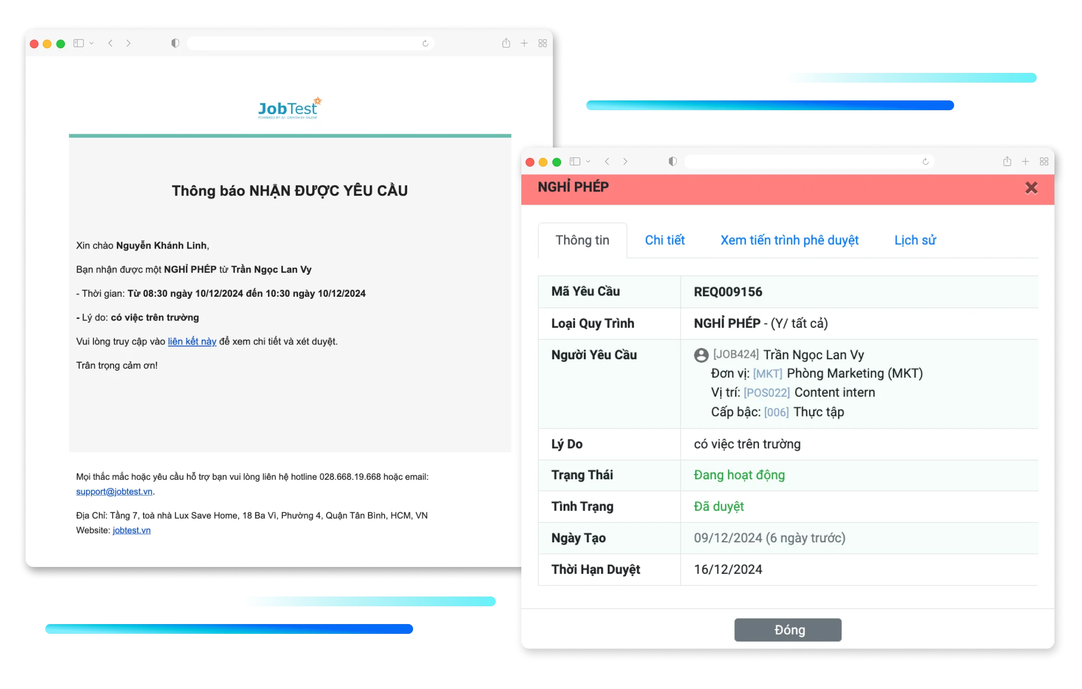Switch to Chi tiết tab

coord(664,240)
